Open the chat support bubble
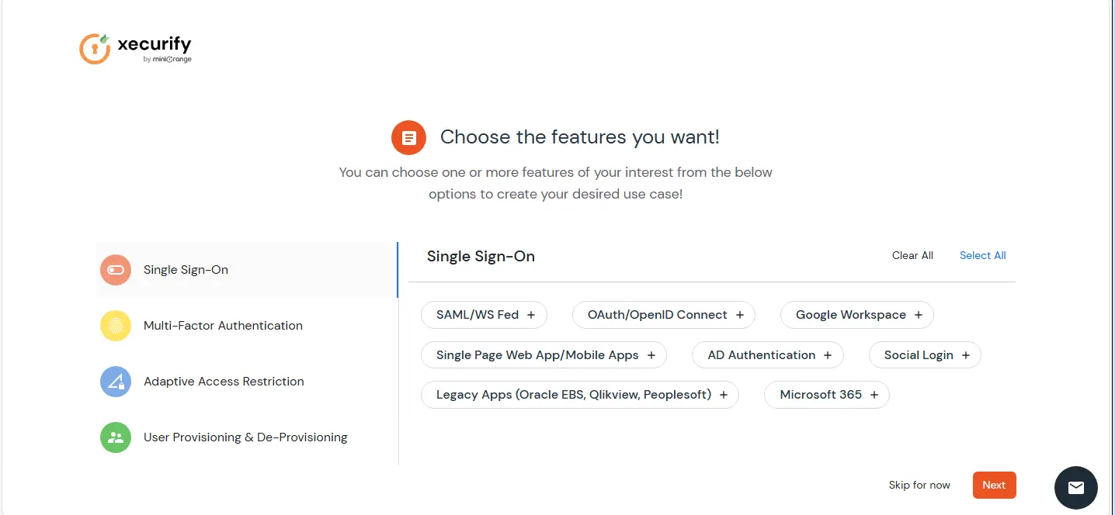Viewport: 1115px width, 515px height. [1075, 488]
